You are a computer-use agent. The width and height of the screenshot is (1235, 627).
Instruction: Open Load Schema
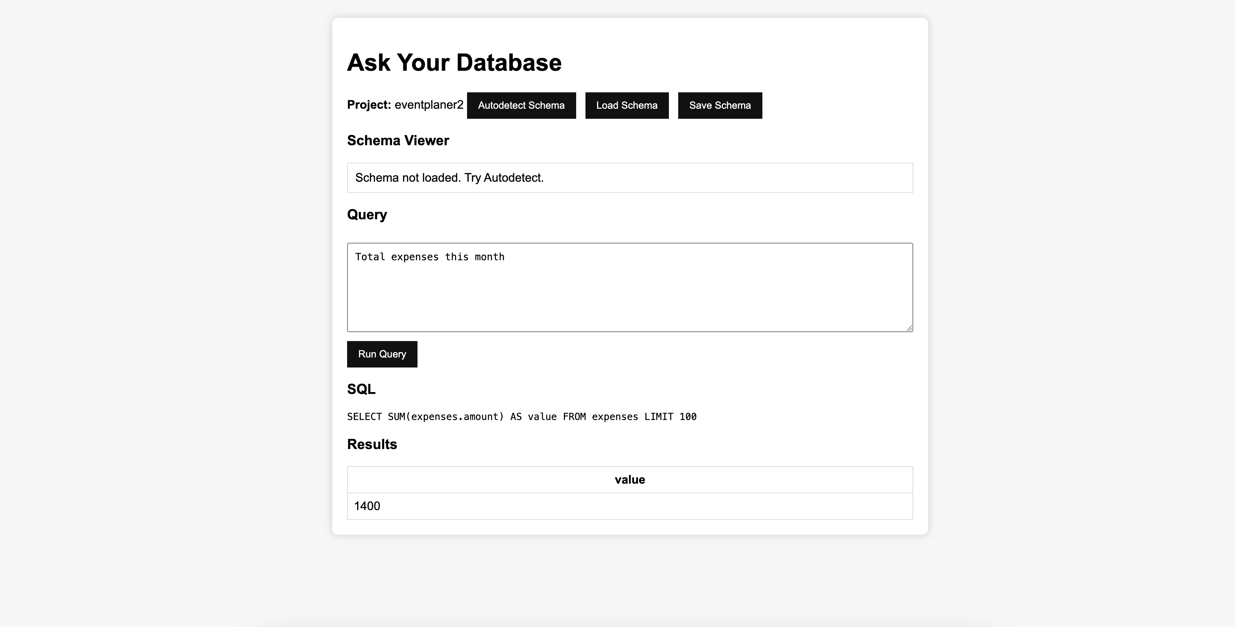point(626,105)
